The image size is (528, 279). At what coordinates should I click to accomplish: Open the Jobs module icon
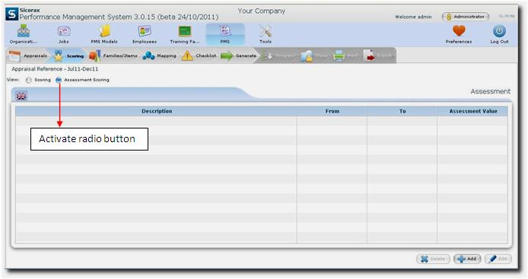[x=64, y=31]
